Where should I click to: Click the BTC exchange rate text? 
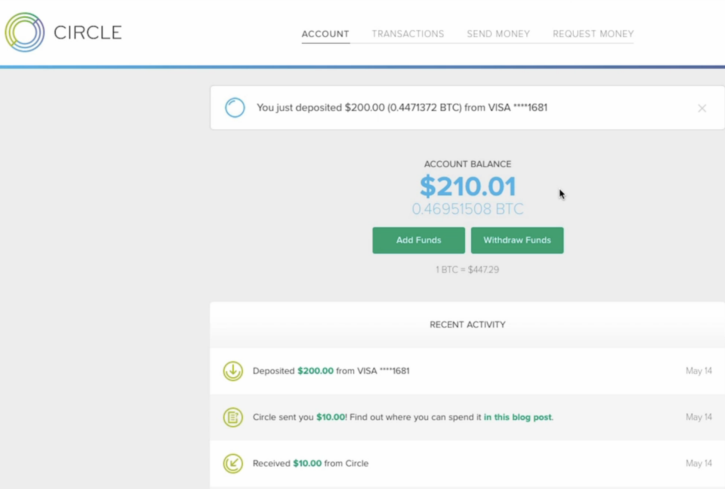[x=467, y=269]
